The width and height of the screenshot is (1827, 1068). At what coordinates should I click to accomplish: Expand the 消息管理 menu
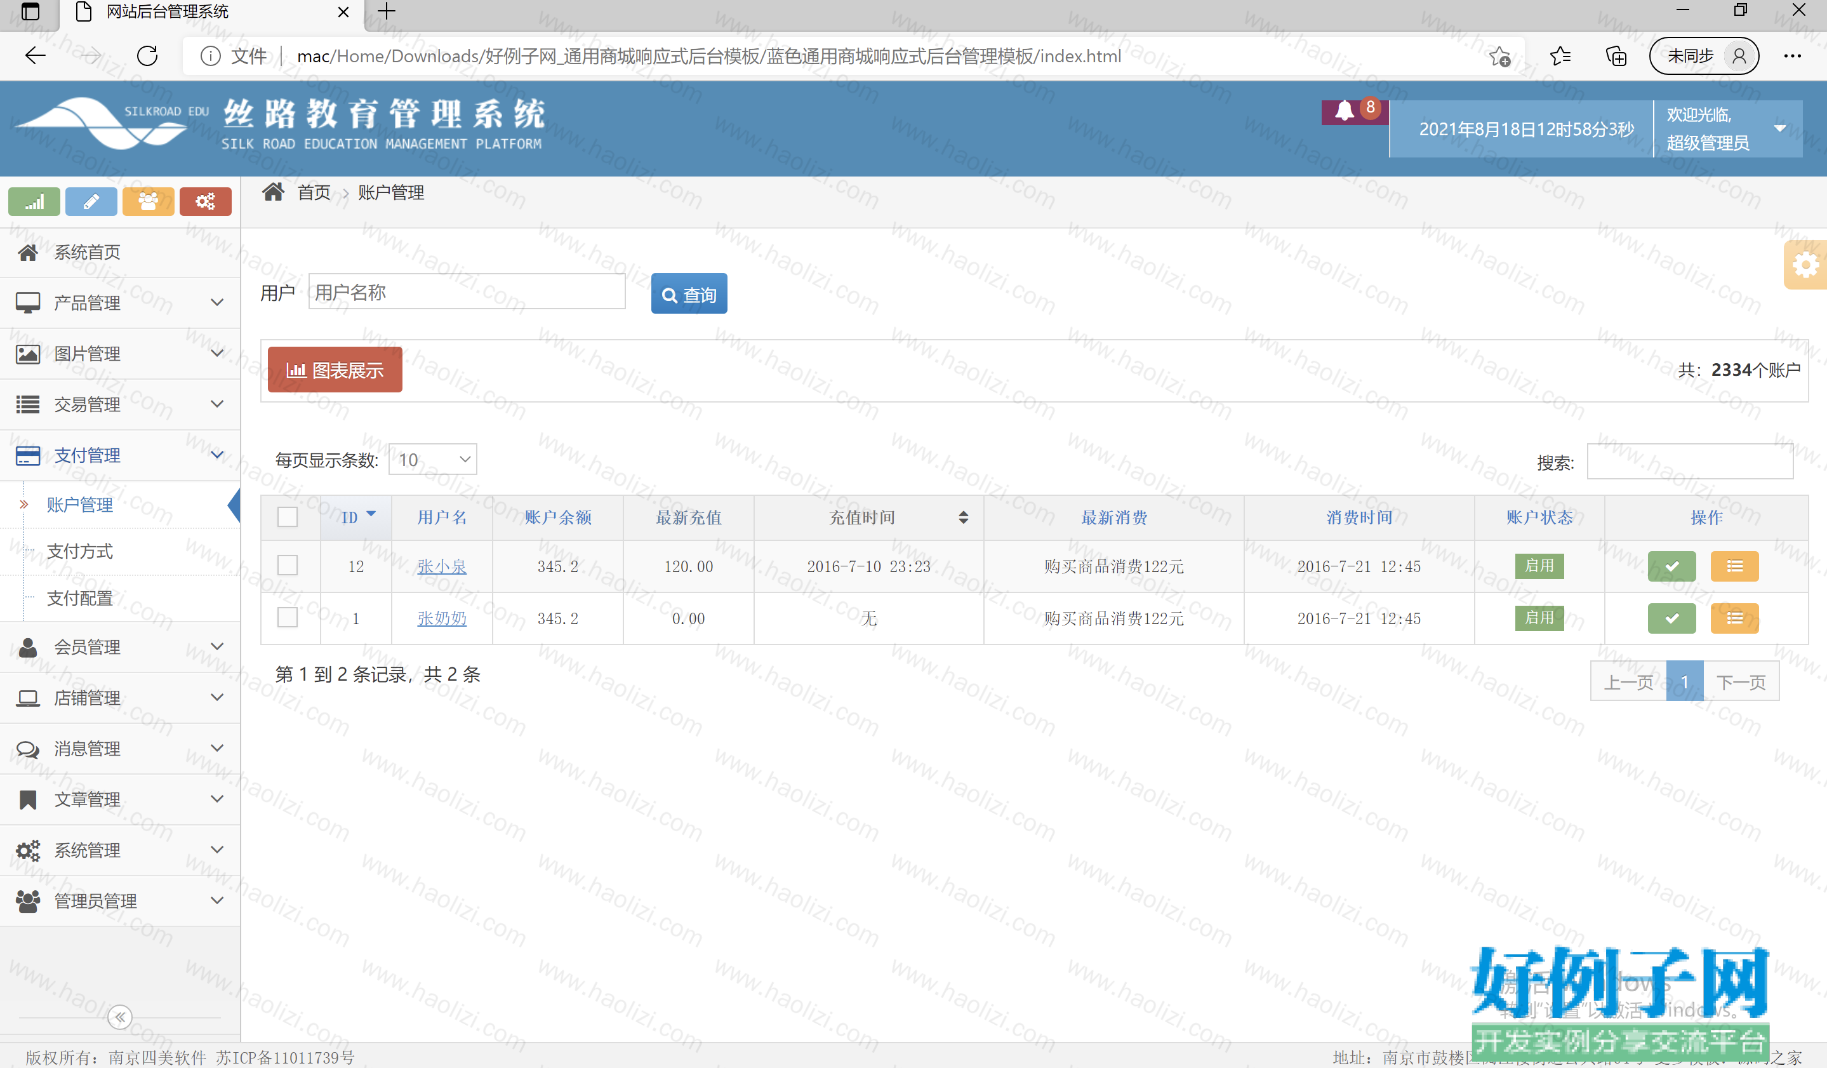pos(121,748)
